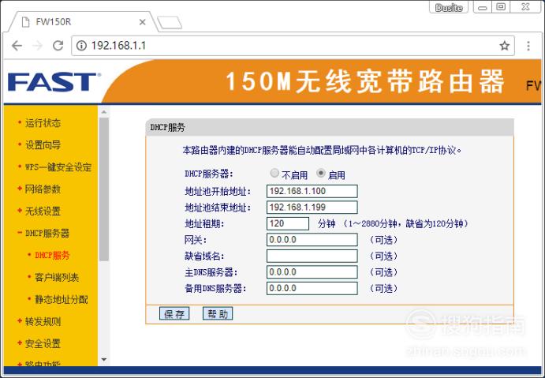Reload the page with the refresh icon
This screenshot has height=378, width=545.
coord(58,46)
